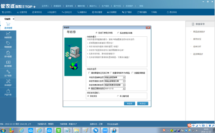Click 经营历程 toolbar shortcut
215x133 pixels.
click(x=22, y=12)
